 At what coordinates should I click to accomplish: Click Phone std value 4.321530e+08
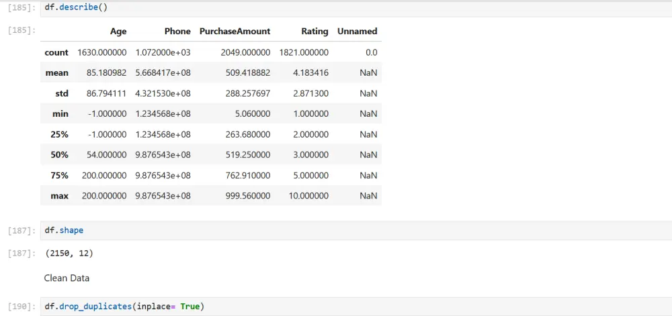pos(163,94)
